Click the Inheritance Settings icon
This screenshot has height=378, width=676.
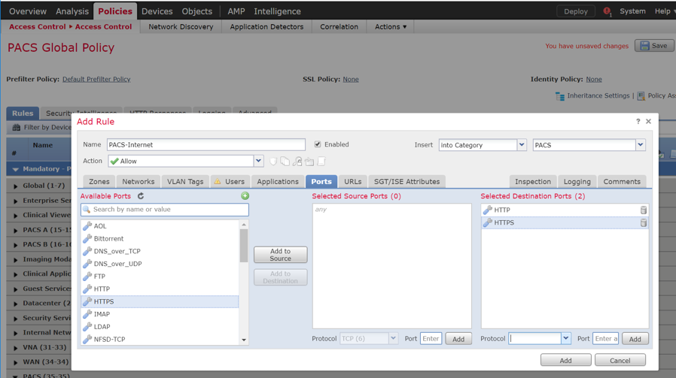click(559, 96)
